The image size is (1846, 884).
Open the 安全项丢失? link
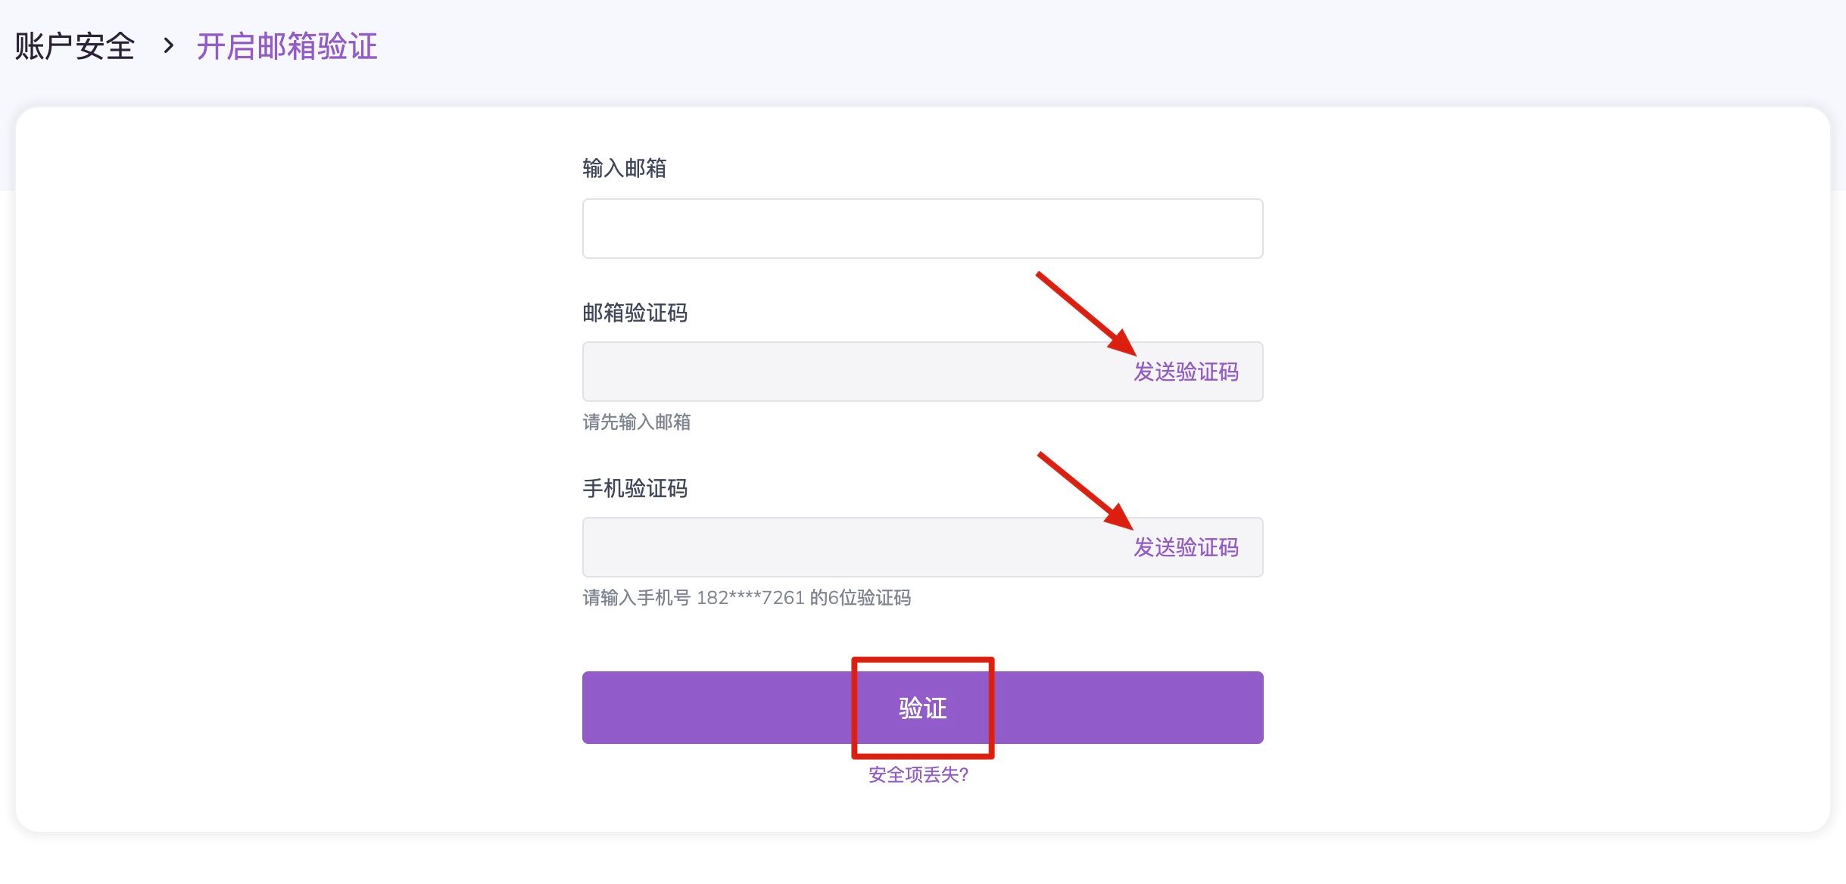pos(918,774)
